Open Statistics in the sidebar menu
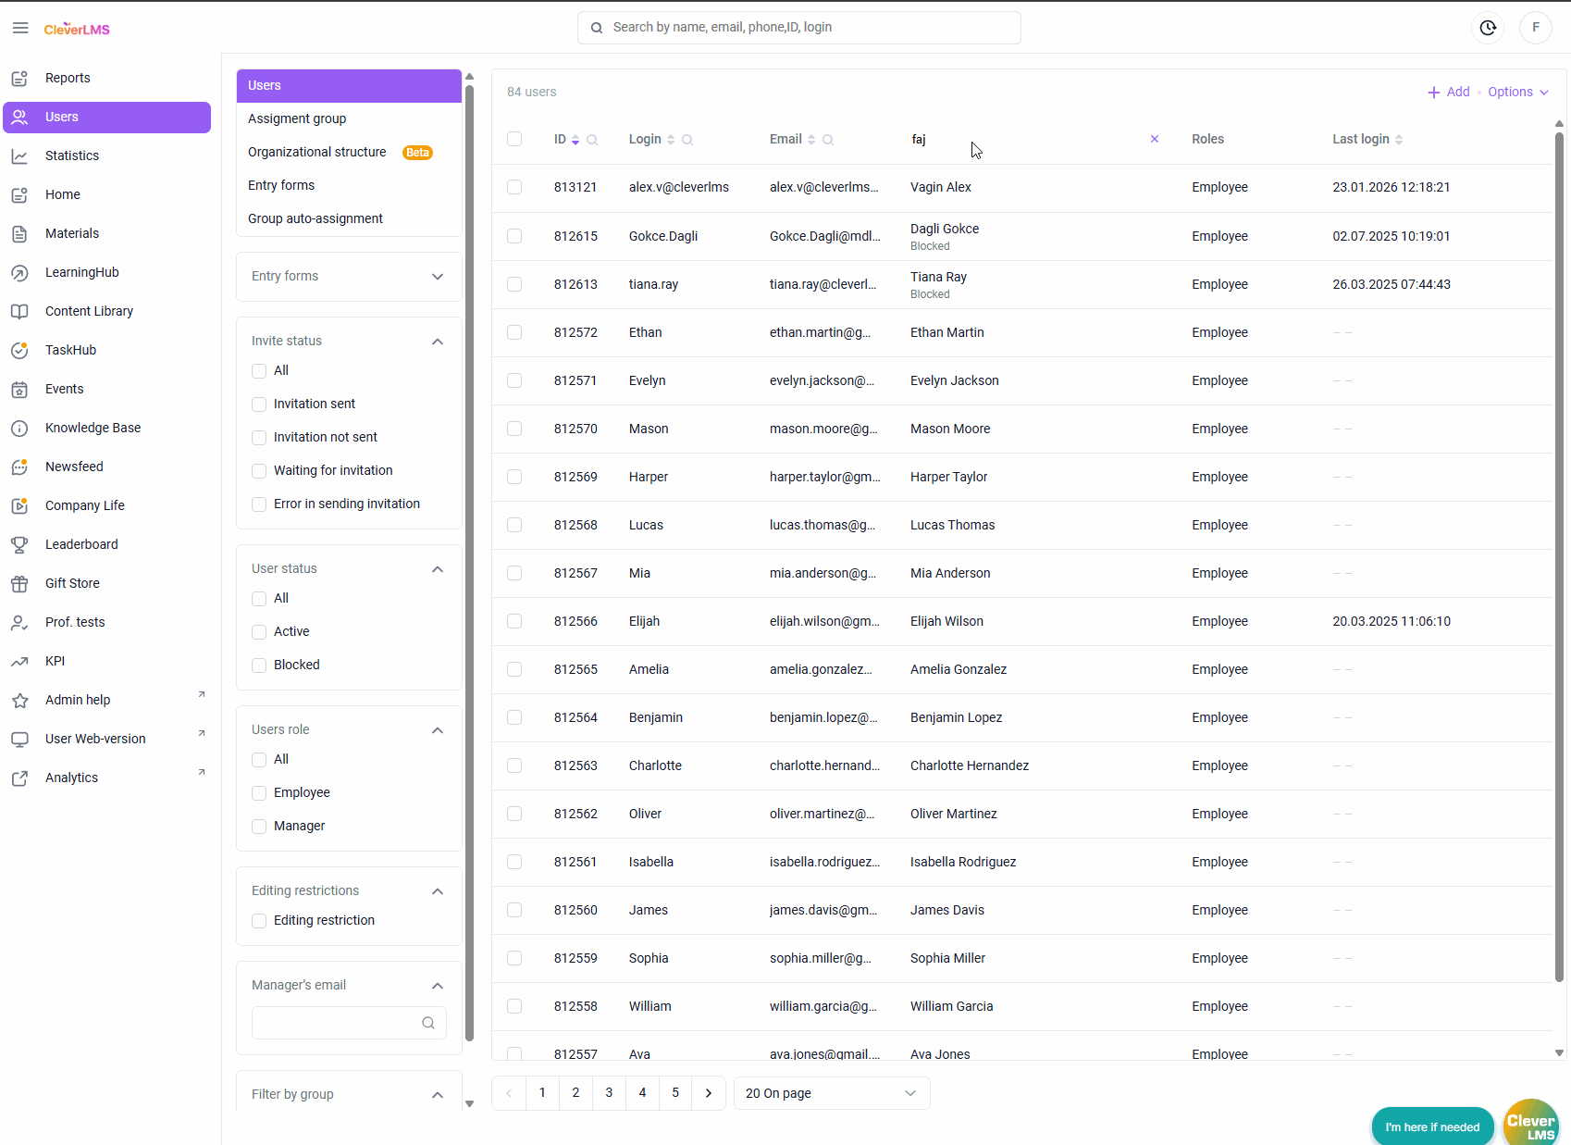This screenshot has height=1145, width=1571. 72,156
